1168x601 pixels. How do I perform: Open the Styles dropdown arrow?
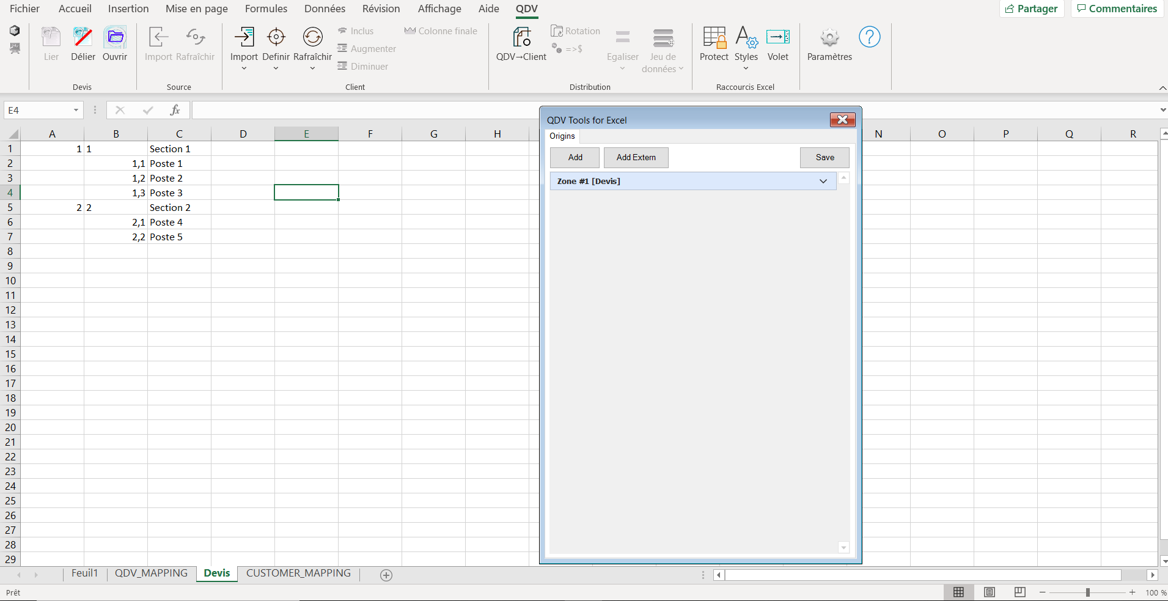pyautogui.click(x=746, y=68)
